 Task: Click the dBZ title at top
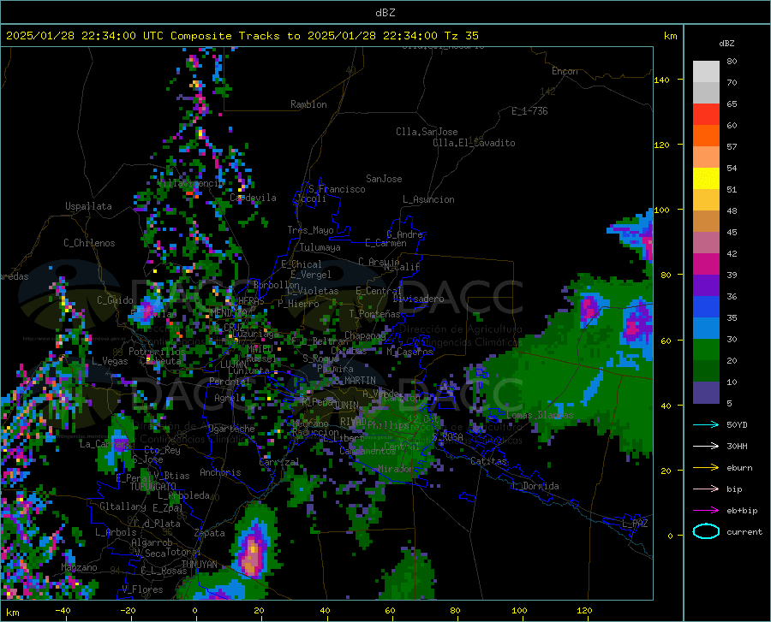coord(385,13)
